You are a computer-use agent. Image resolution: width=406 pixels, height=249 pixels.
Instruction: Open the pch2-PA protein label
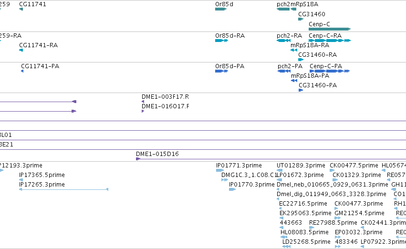tap(290, 66)
